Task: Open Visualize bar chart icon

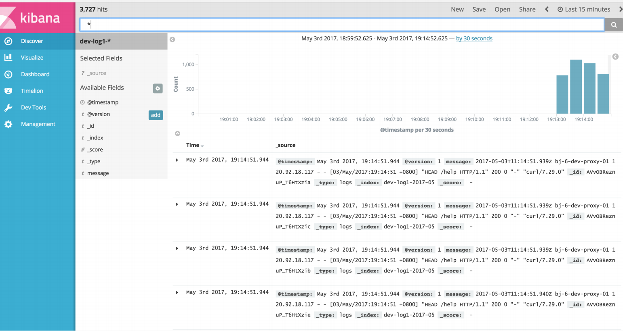Action: click(8, 58)
